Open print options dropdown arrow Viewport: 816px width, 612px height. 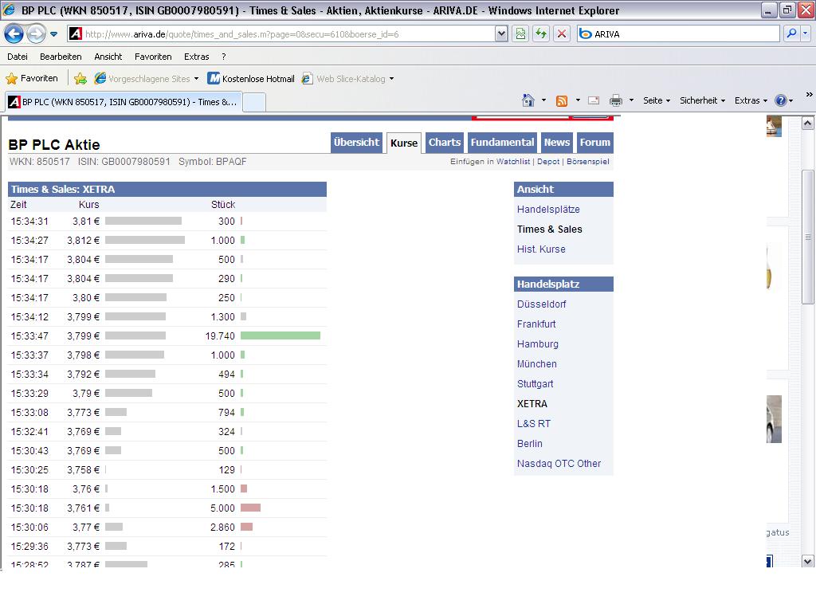pos(631,100)
